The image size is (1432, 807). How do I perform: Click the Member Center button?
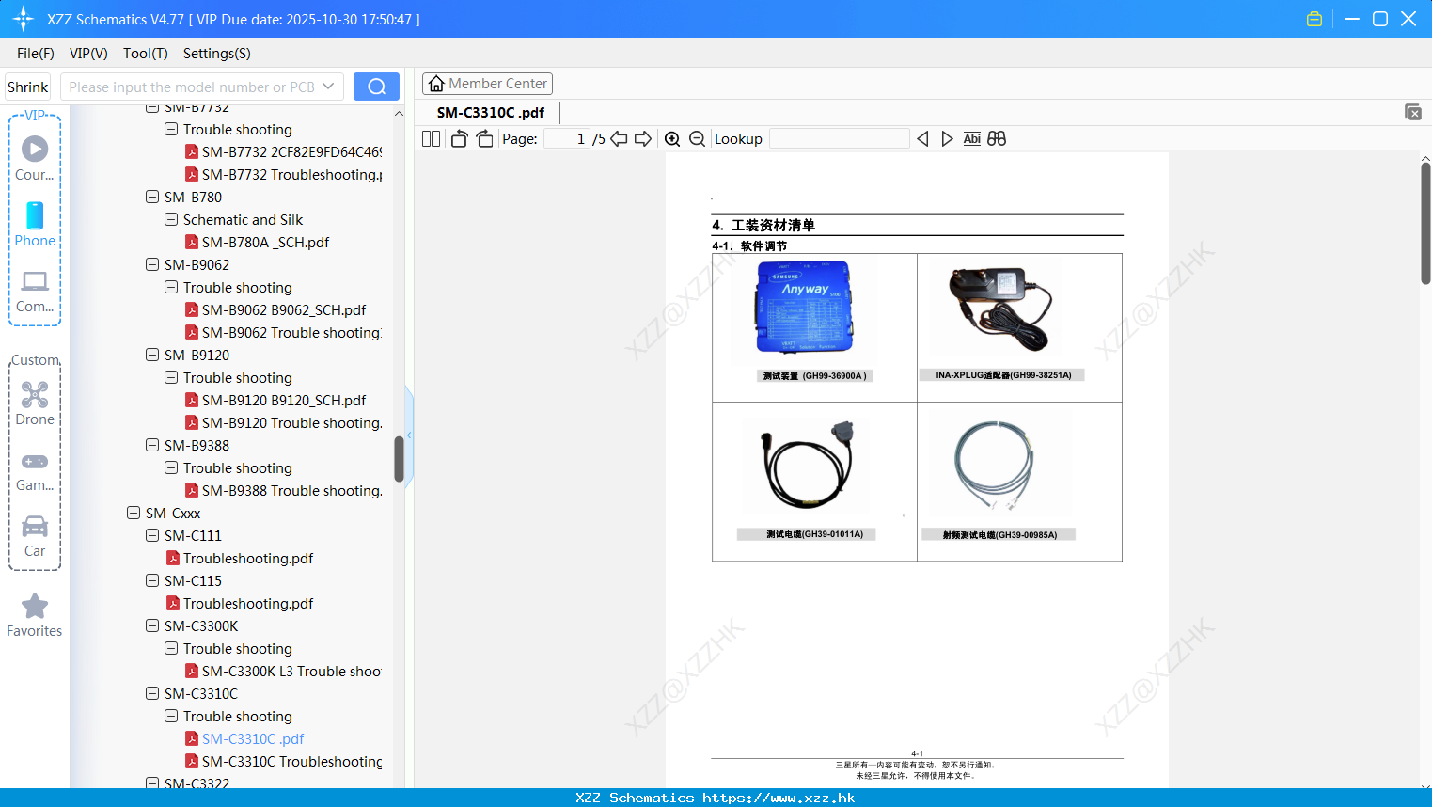pos(487,84)
